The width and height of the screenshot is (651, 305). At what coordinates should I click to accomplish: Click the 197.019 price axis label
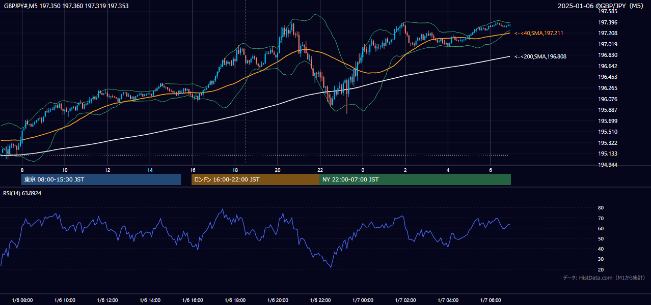pyautogui.click(x=608, y=44)
